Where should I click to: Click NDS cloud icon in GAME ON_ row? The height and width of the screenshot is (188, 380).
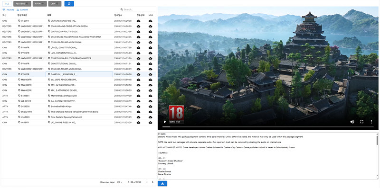click(150, 74)
